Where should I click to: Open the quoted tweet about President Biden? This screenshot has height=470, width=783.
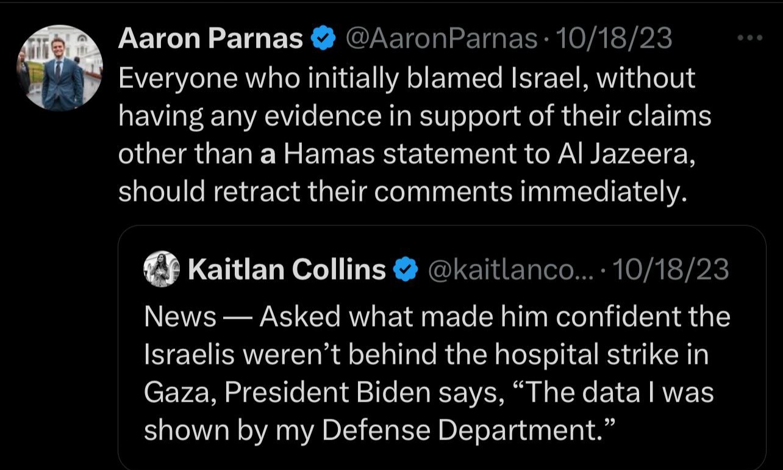pyautogui.click(x=442, y=347)
